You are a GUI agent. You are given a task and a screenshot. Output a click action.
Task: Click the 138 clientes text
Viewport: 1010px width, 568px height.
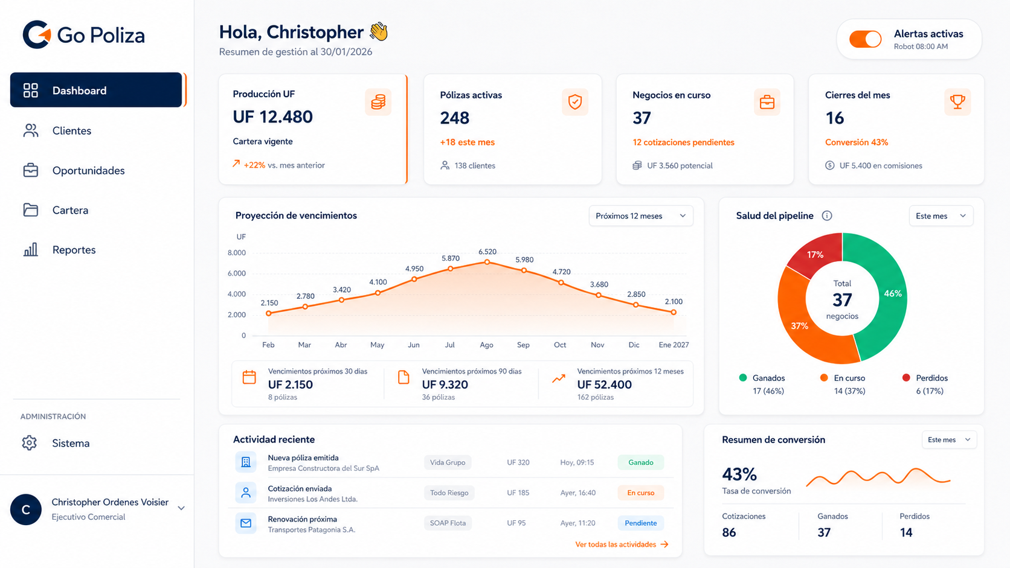tap(475, 165)
